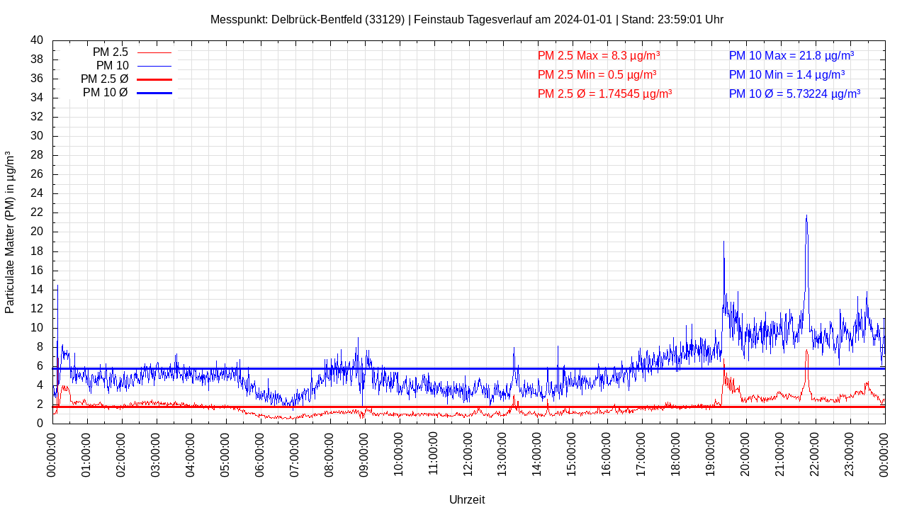Click the Uhrzeit x-axis title
This screenshot has height=510, width=907.
[x=466, y=499]
